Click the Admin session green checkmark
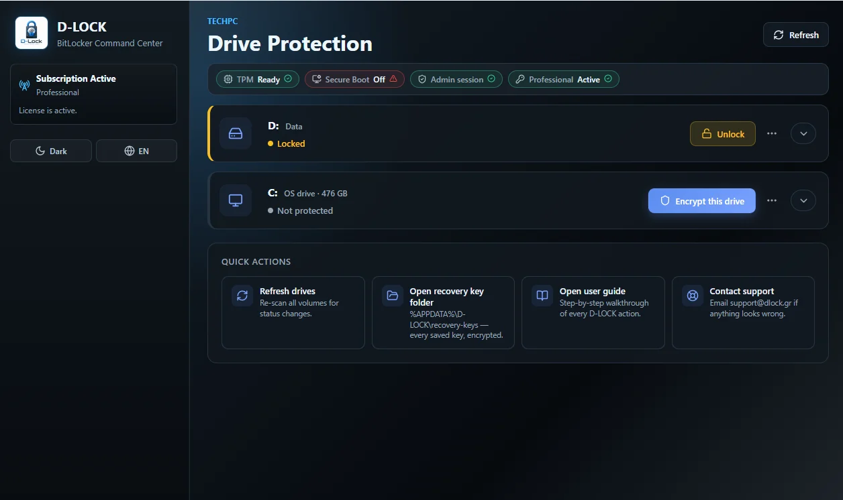This screenshot has height=500, width=843. click(x=491, y=79)
